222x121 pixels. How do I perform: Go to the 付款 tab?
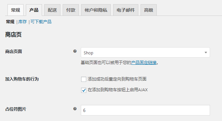click(x=71, y=10)
